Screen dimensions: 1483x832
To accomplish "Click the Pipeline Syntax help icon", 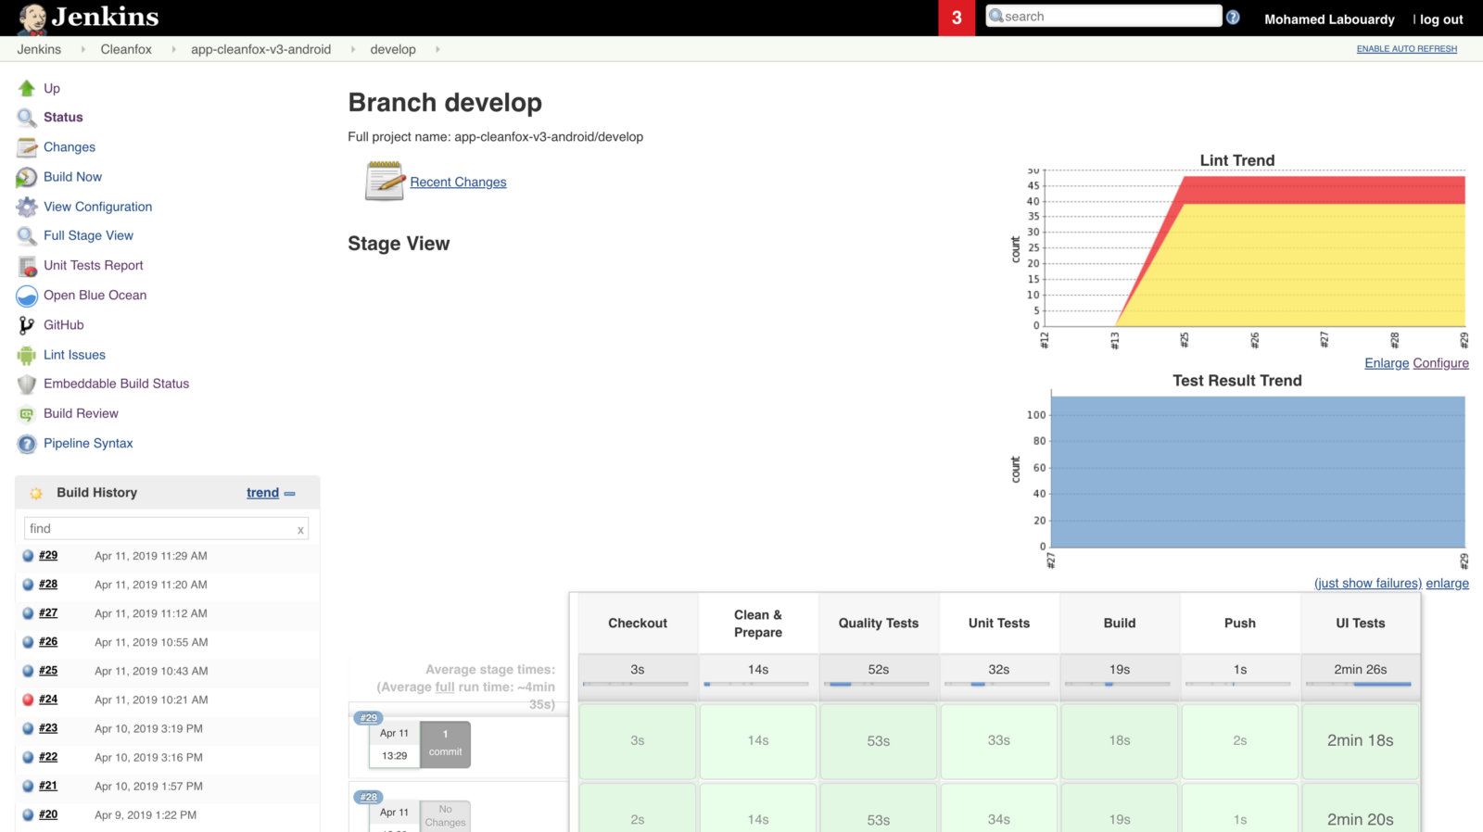I will coord(27,444).
